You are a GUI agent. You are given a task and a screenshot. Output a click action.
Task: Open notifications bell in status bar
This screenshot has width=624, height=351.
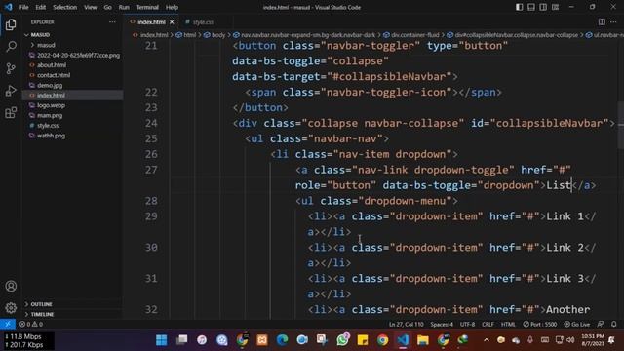click(614, 324)
